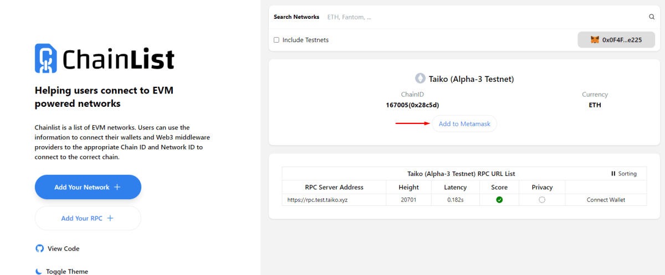Click plus icon on Add Your RPC

click(x=110, y=218)
